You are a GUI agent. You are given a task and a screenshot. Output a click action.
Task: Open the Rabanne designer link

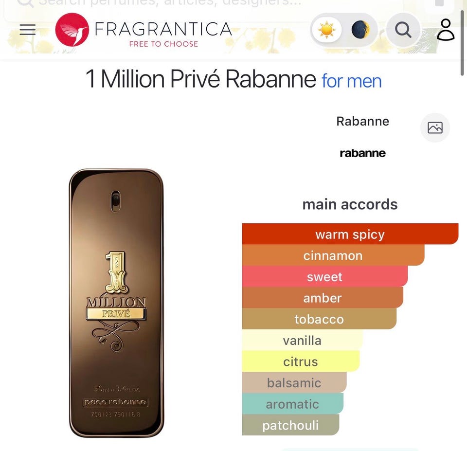point(362,121)
